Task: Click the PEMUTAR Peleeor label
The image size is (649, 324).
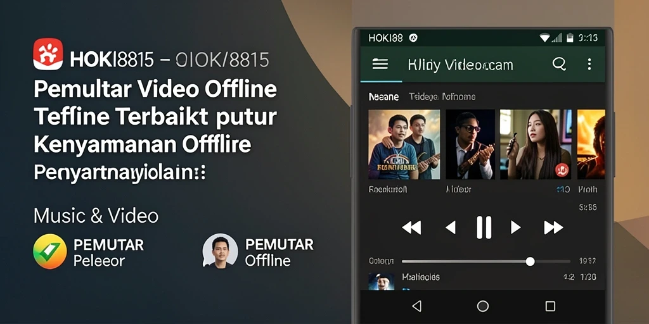Action: pyautogui.click(x=108, y=252)
